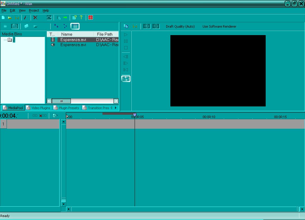
Task: Click the Play button in preview controls
Action: tap(126, 34)
